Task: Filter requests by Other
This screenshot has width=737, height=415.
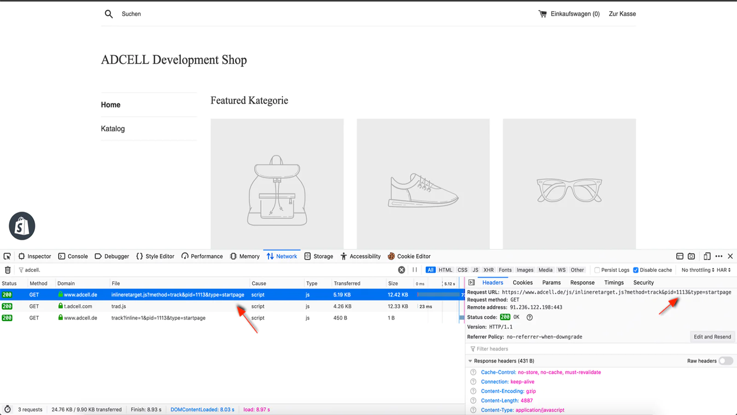Action: tap(577, 270)
